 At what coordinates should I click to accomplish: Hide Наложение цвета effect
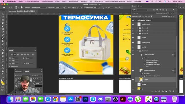click(x=145, y=62)
